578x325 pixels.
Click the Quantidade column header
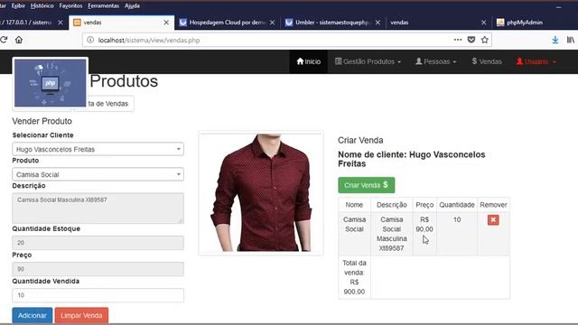457,205
